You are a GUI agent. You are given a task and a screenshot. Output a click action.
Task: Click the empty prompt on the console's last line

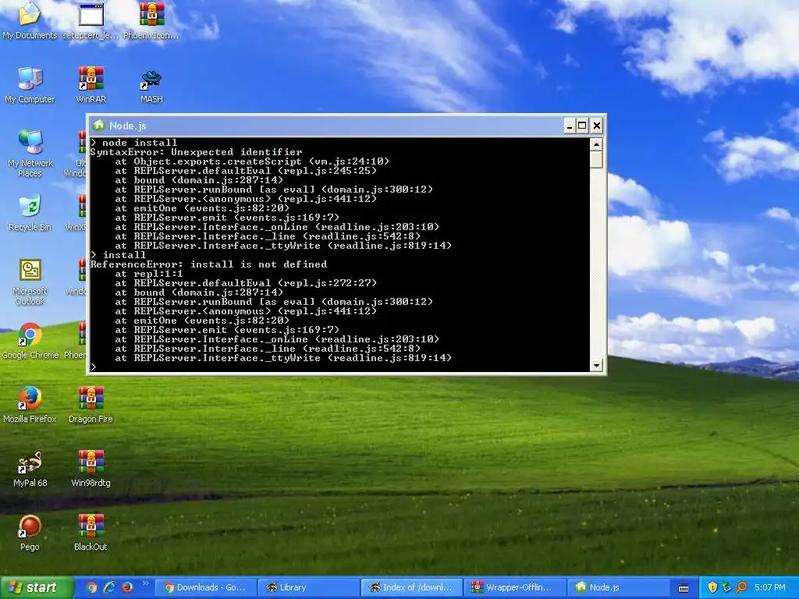coord(94,367)
